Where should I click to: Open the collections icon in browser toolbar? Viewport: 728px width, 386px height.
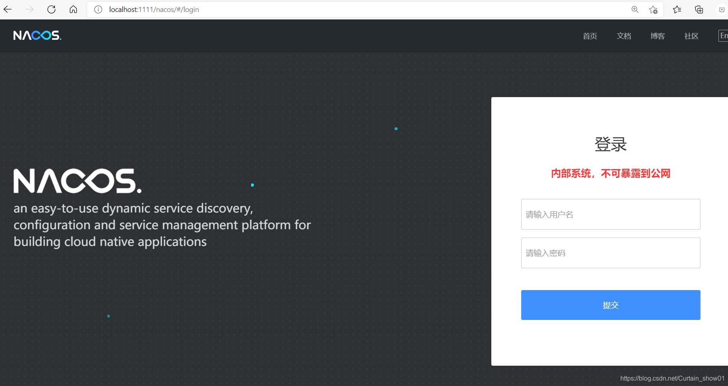pyautogui.click(x=699, y=10)
